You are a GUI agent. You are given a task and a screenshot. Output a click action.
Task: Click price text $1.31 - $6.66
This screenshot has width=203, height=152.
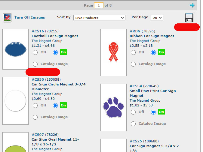pyautogui.click(x=43, y=46)
